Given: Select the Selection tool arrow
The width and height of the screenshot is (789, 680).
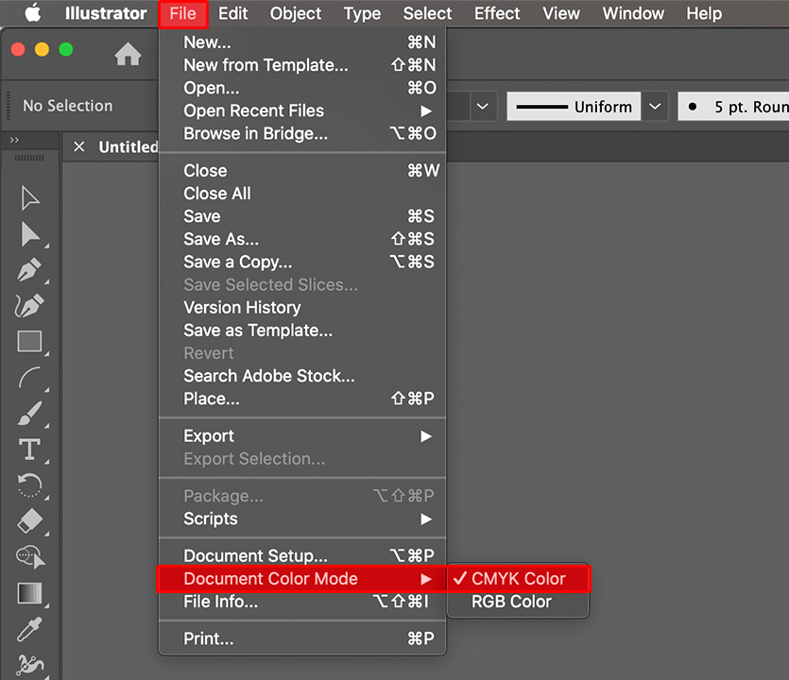Looking at the screenshot, I should tap(29, 197).
